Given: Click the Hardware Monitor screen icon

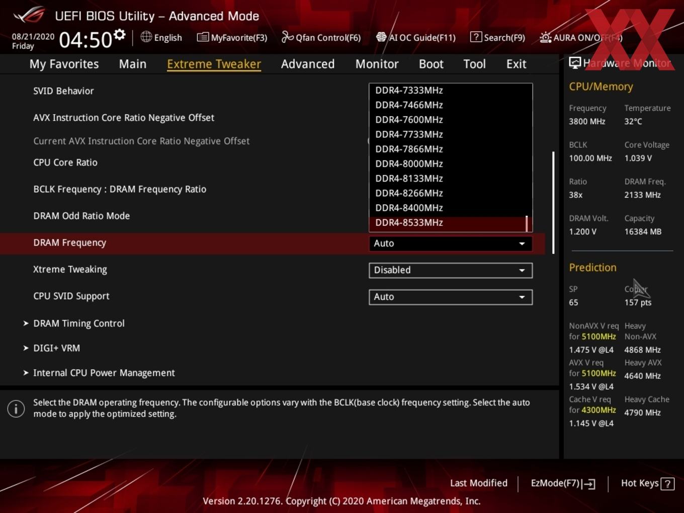Looking at the screenshot, I should tap(575, 63).
